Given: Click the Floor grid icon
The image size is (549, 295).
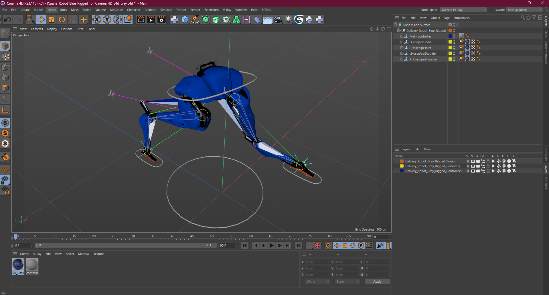Looking at the screenshot, I should [x=268, y=19].
